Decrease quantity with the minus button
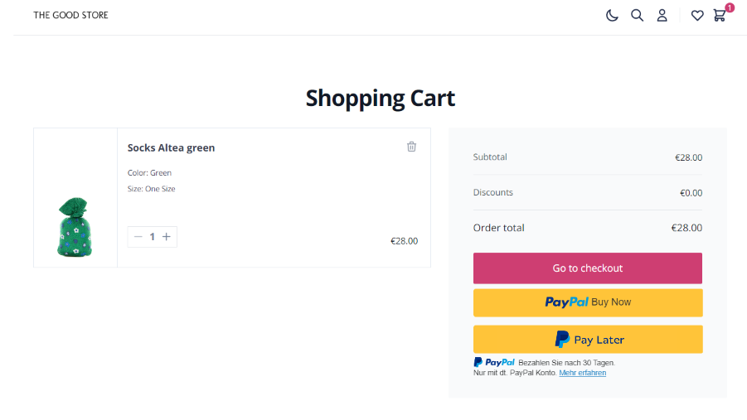747x420 pixels. click(138, 237)
